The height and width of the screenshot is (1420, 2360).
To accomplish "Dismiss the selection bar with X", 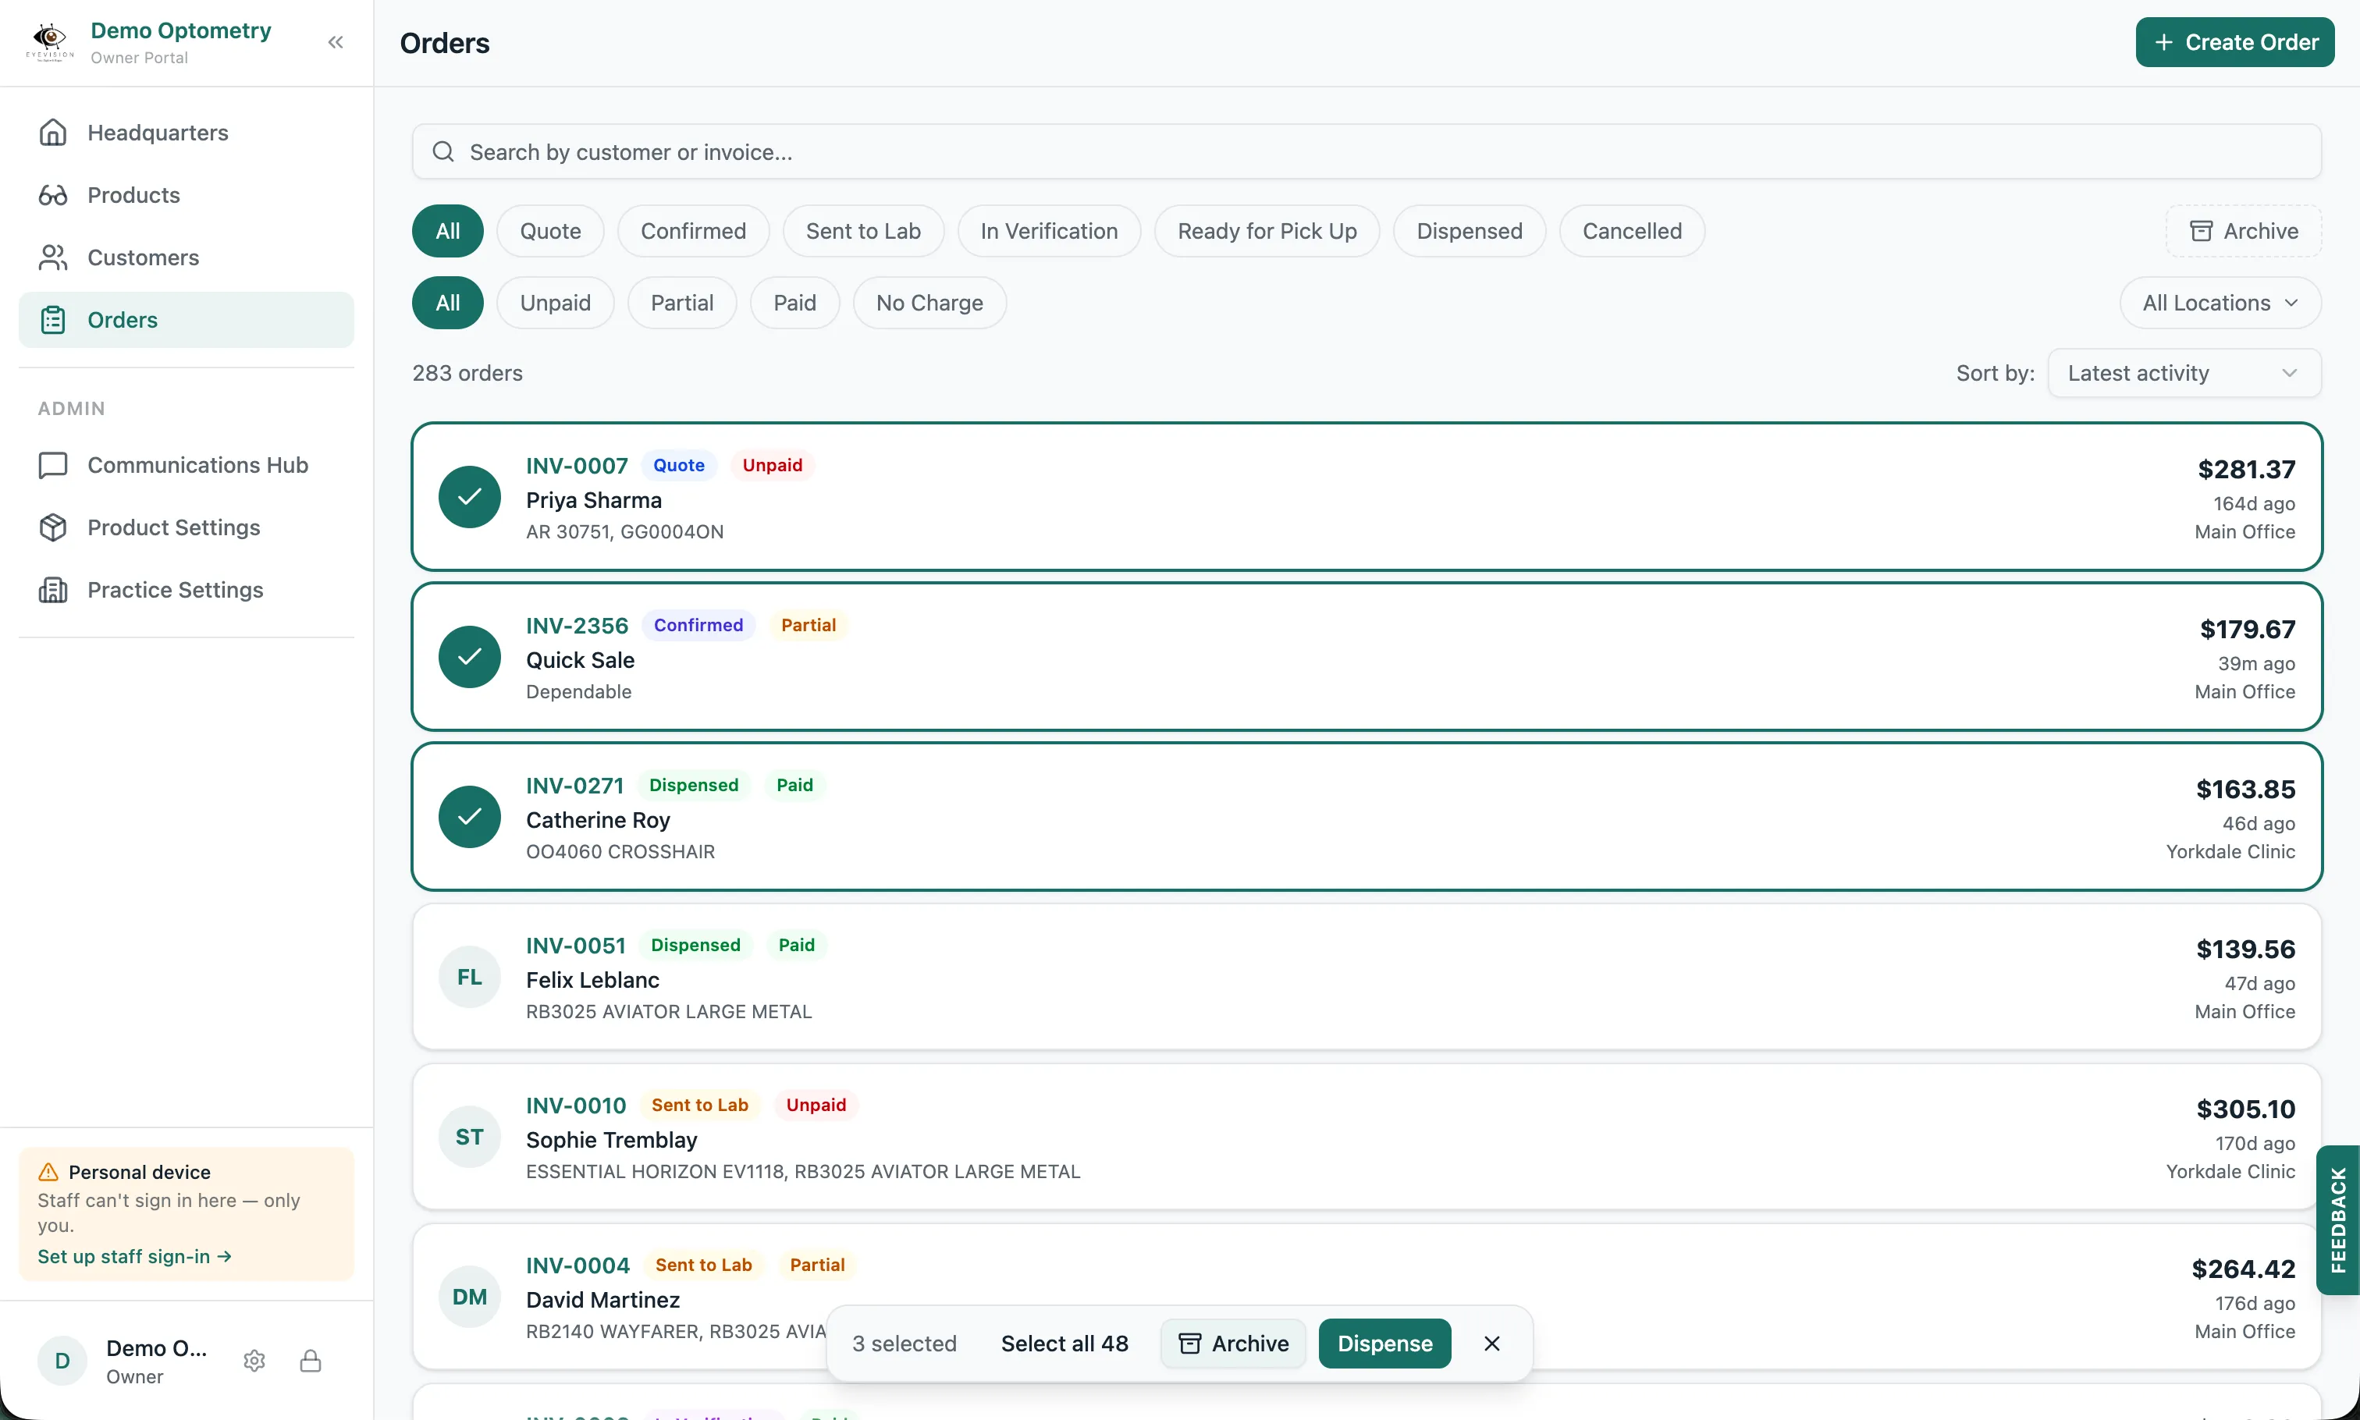I will tap(1492, 1344).
